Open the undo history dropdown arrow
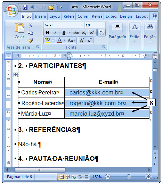Viewport: 163px width, 184px height. pos(37,7)
